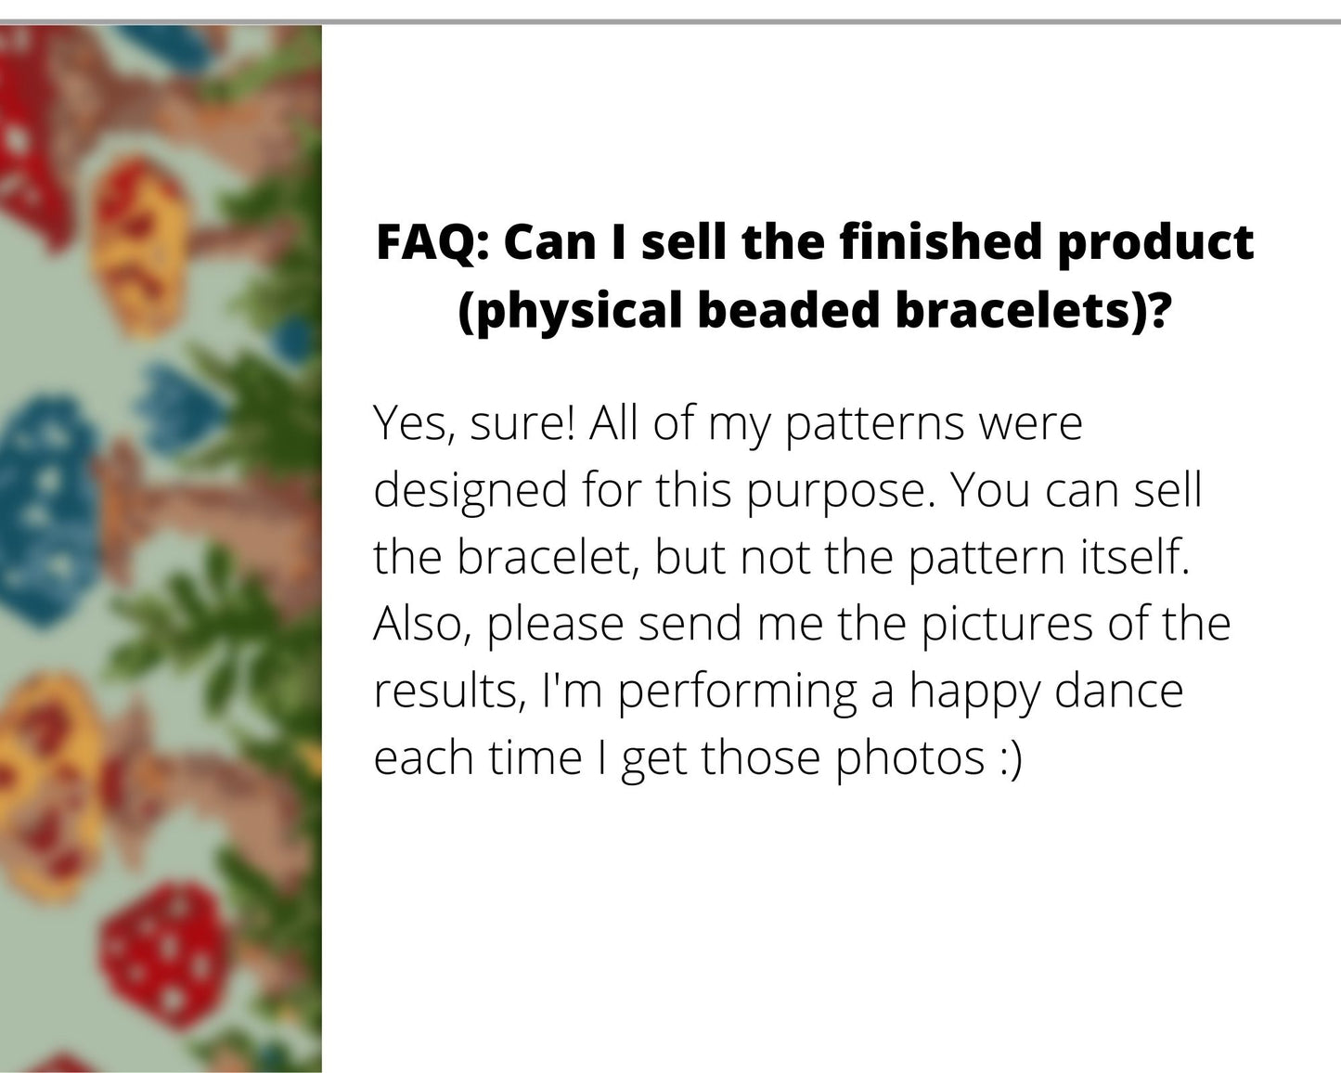This screenshot has height=1073, width=1341.
Task: Click the ":)" smiley after the text
Action: click(1012, 757)
